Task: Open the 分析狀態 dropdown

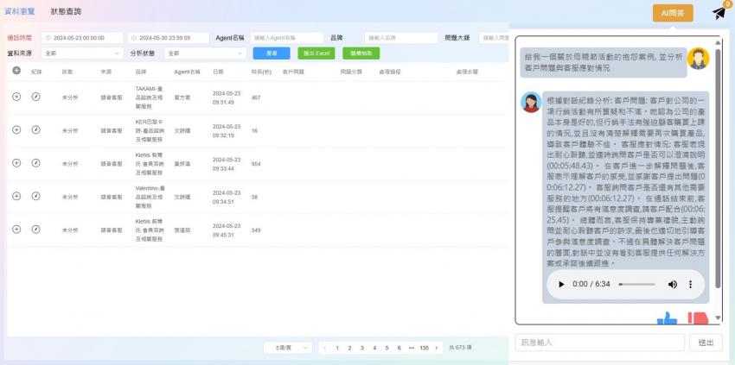Action: coord(205,53)
